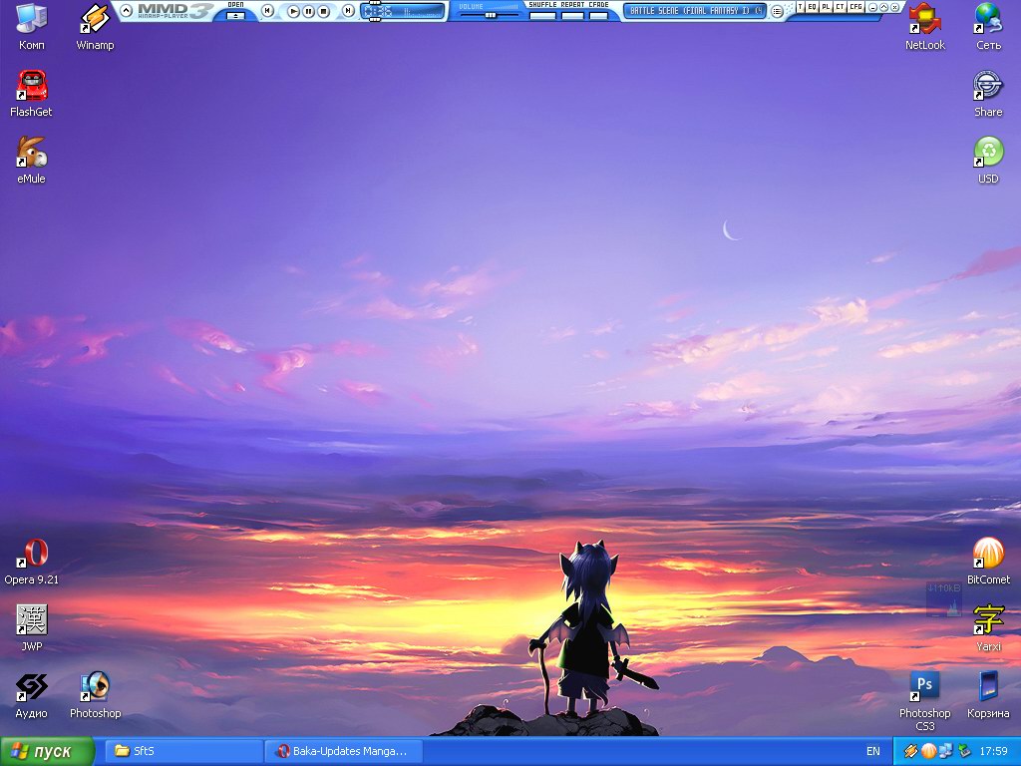Image resolution: width=1021 pixels, height=766 pixels.
Task: Open the EN language bar selector
Action: (x=873, y=751)
